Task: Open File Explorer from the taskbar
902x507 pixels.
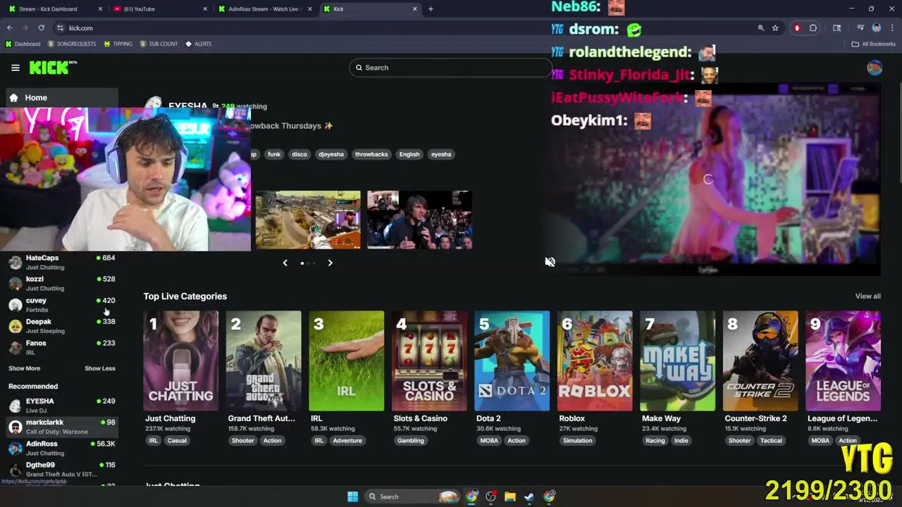Action: click(510, 496)
